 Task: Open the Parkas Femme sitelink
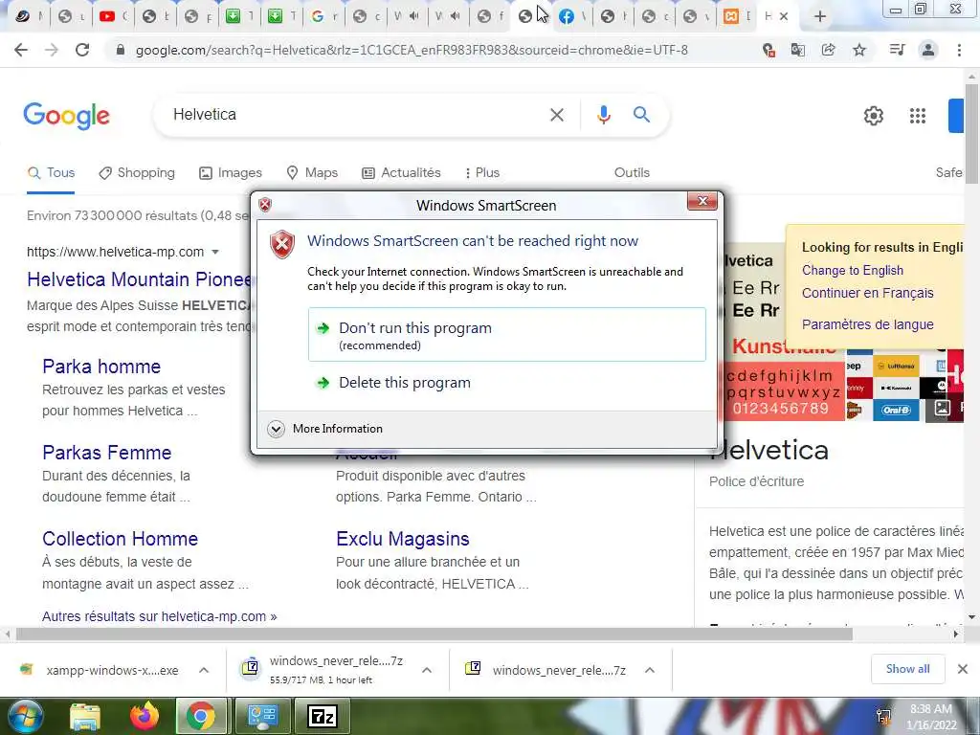pyautogui.click(x=107, y=453)
